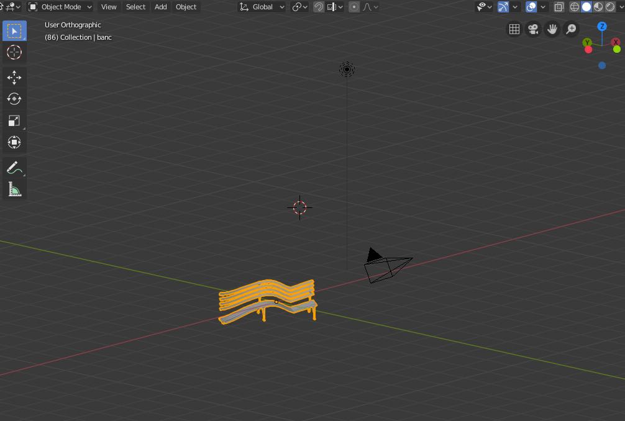Select the Cursor tool in the toolbar
Viewport: 625px width, 421px height.
click(14, 53)
